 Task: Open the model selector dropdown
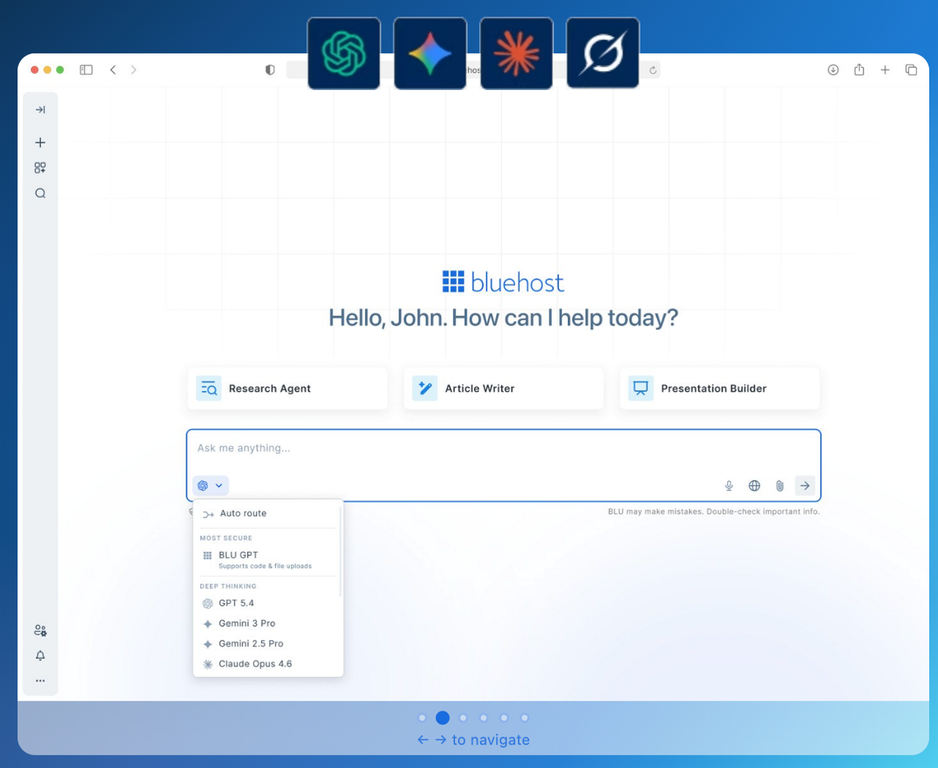coord(210,485)
